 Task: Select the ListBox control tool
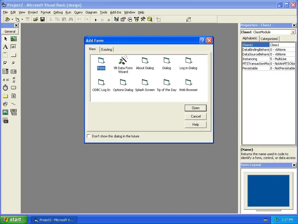(13, 71)
